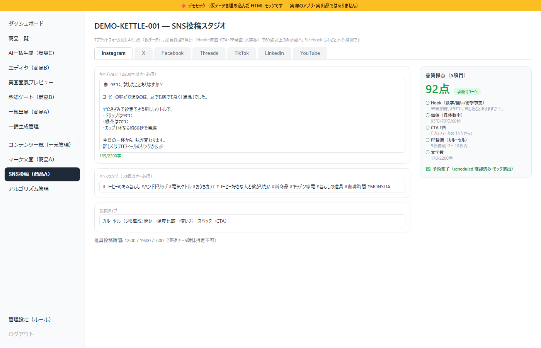Click the circle next to Hook criterion
This screenshot has height=348, width=541.
[428, 103]
